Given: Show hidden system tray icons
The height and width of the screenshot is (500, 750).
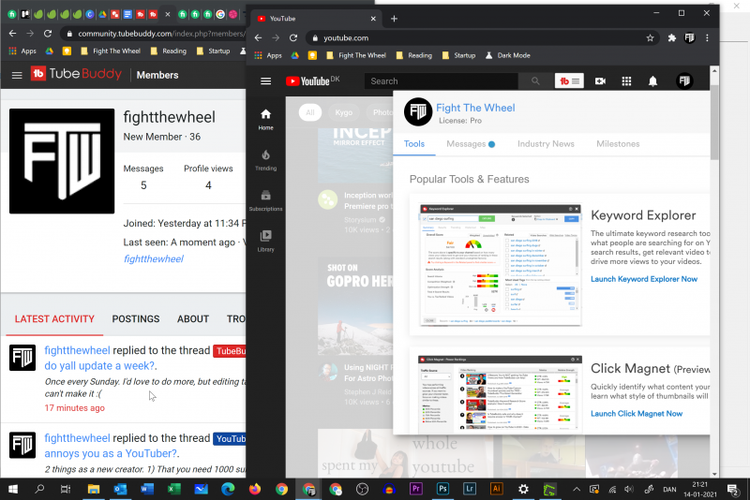Looking at the screenshot, I should 577,489.
